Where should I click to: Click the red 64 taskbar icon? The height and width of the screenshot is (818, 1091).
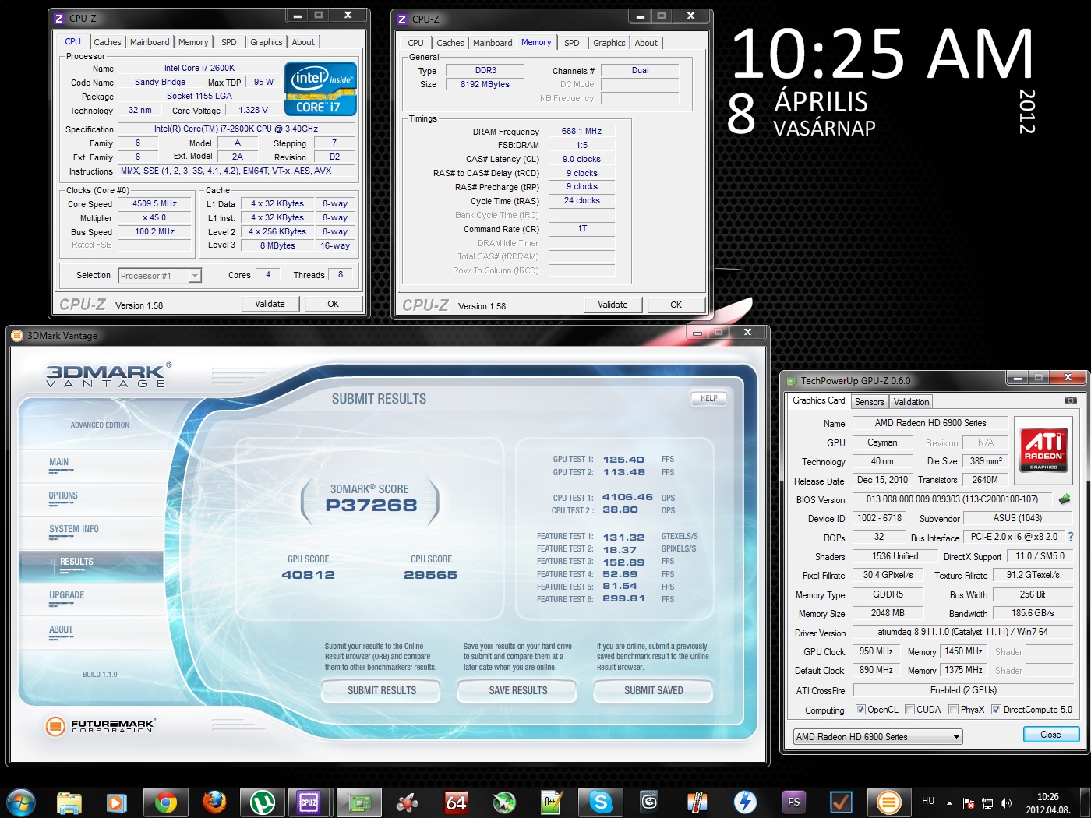pyautogui.click(x=456, y=802)
